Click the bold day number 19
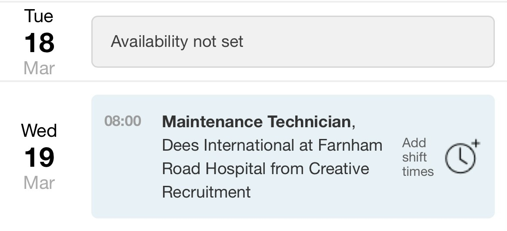507x231 pixels. click(x=39, y=157)
